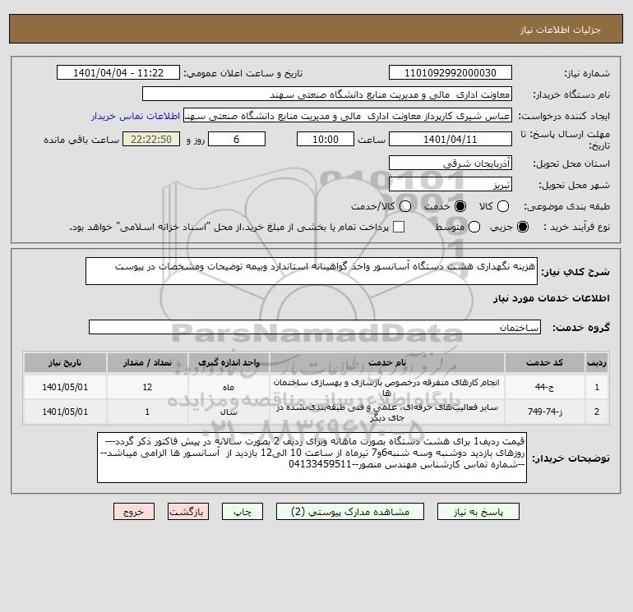
Task: Click the اطلاعات خدمات مورد نیاز heading
Action: [x=551, y=298]
